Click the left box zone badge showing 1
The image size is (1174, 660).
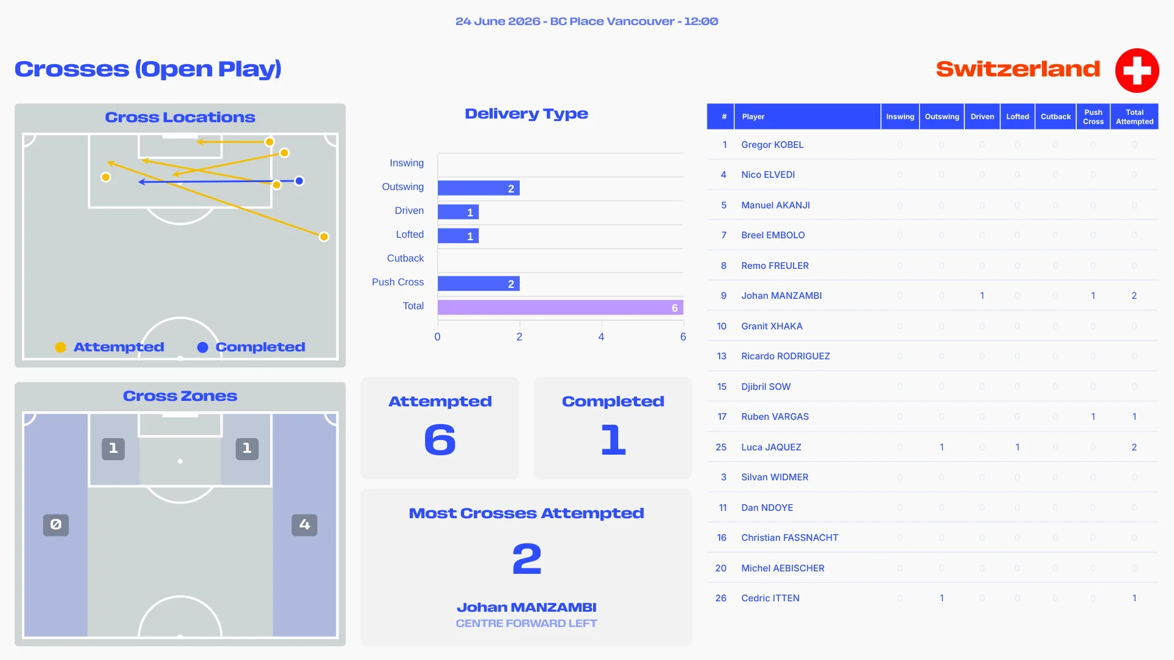113,449
